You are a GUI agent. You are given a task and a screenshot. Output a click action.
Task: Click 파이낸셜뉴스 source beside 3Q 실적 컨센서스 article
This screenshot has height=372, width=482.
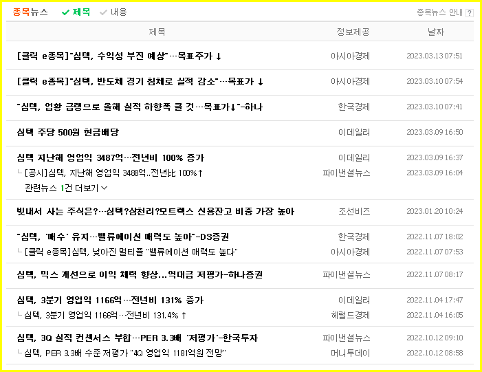(347, 338)
